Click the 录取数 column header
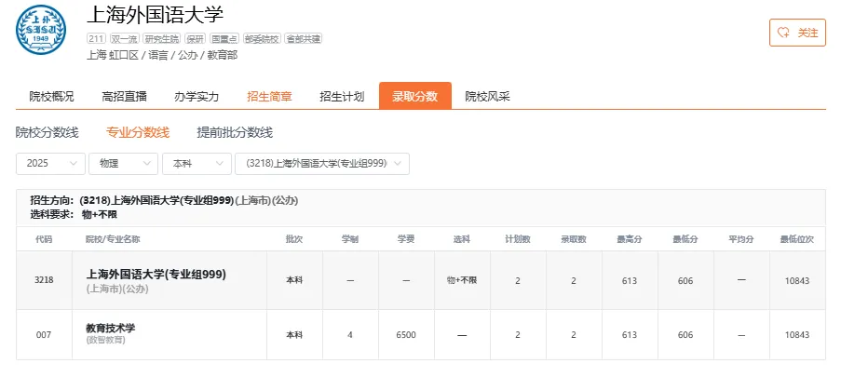Screen dimensions: 841x377 [574, 239]
